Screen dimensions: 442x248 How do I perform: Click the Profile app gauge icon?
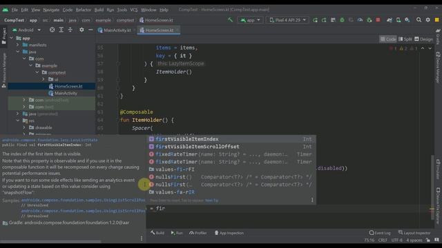[x=360, y=20]
